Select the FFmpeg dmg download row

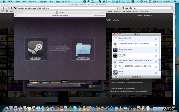click(x=136, y=67)
